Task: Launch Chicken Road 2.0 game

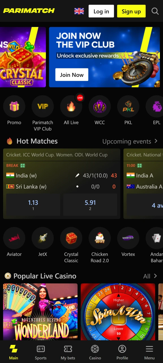Action: coord(100,238)
